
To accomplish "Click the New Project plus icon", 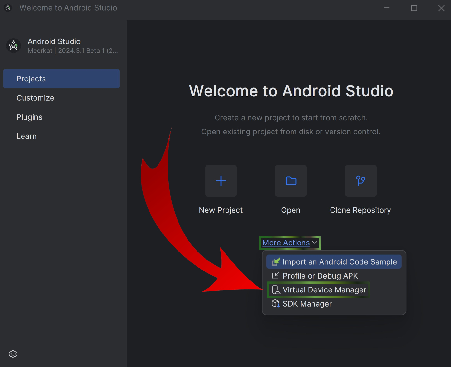I will point(221,181).
